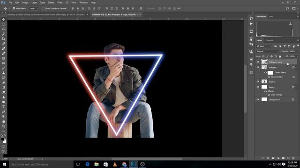Select the Crop tool
Image resolution: width=300 pixels, height=168 pixels.
(3, 39)
